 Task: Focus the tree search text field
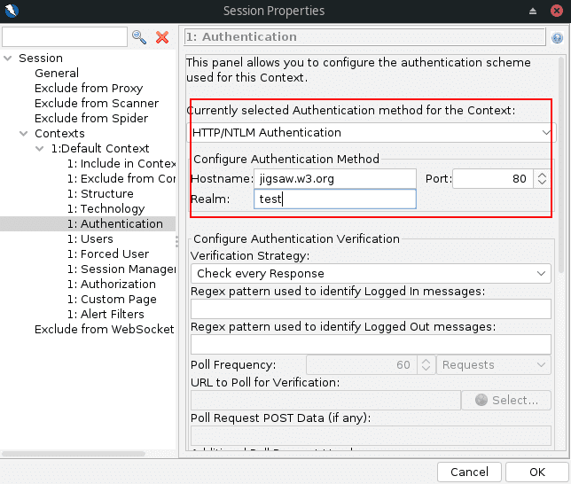pos(65,36)
